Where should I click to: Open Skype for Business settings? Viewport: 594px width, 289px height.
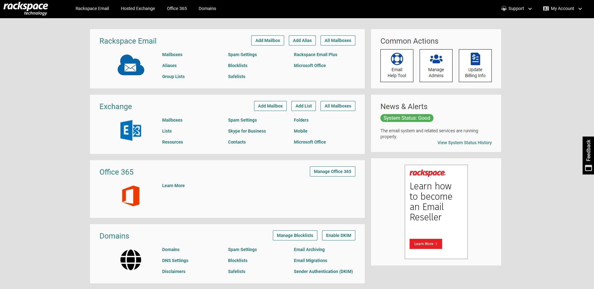(x=247, y=131)
